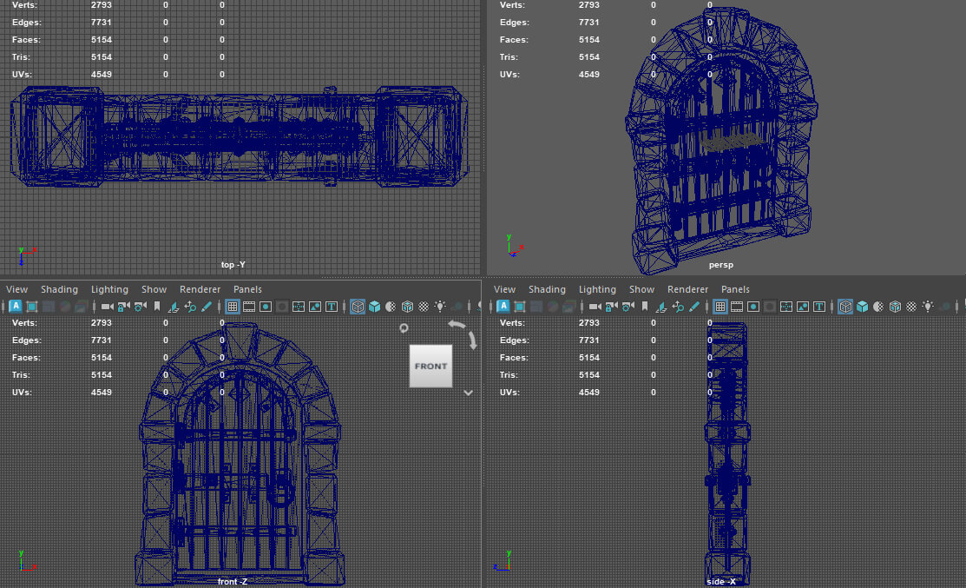Click Bookmarks icon in front panel

click(x=157, y=307)
